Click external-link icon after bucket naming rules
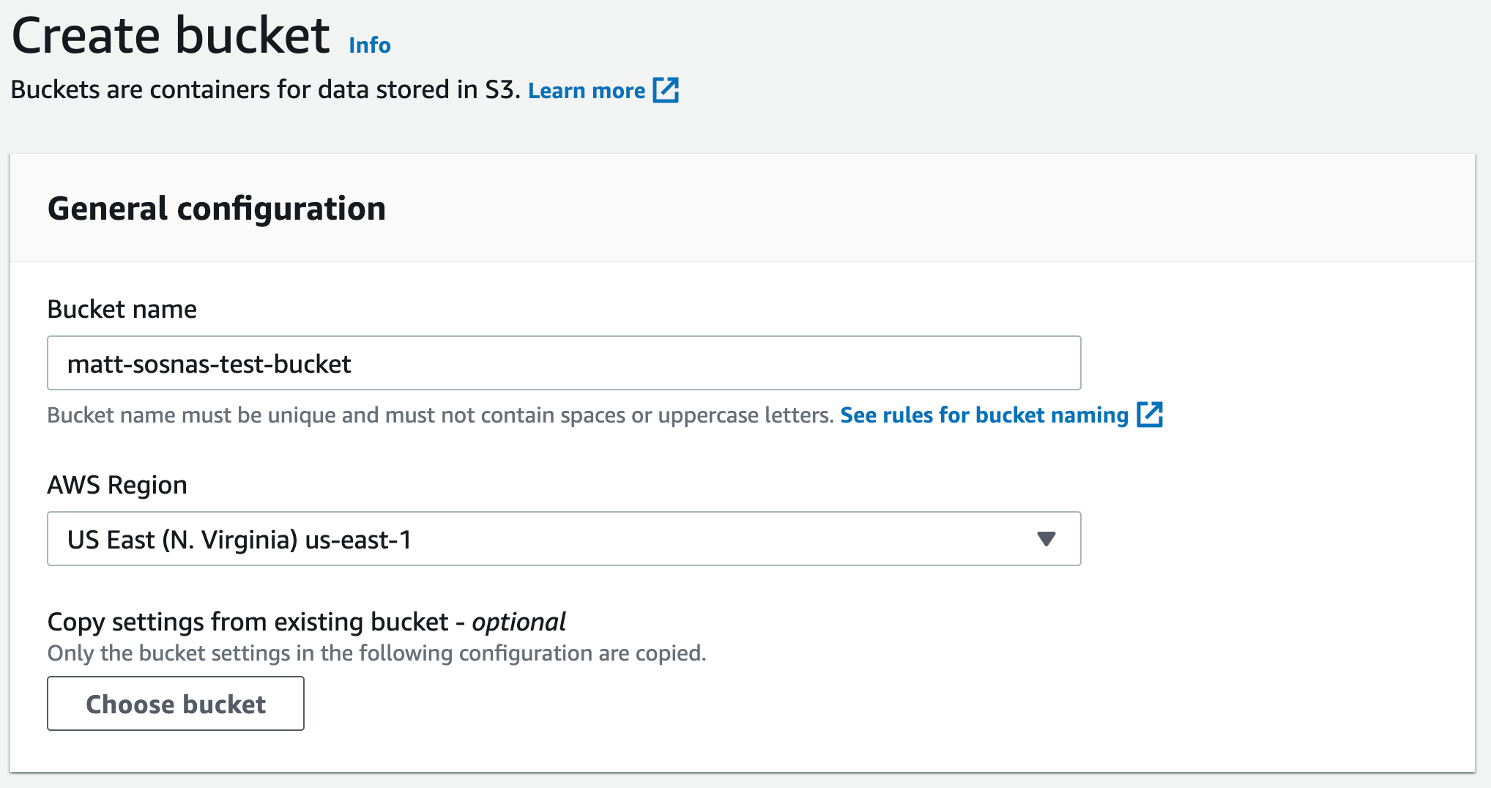This screenshot has width=1491, height=788. pos(1150,415)
